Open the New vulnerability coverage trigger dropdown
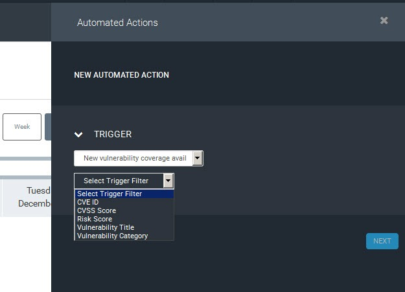Viewport: 405px width, 292px height. click(133, 159)
